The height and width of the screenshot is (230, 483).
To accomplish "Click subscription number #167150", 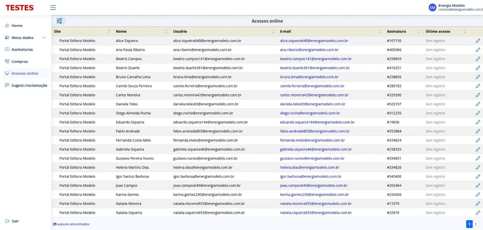I will tap(394, 41).
